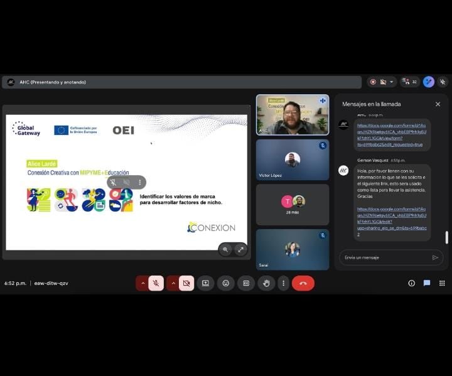The width and height of the screenshot is (452, 376).
Task: Open the first Google Forms link from AHC
Action: pyautogui.click(x=392, y=135)
